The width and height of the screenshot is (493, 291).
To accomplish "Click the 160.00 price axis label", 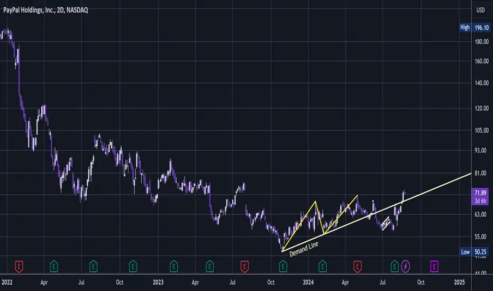I will pos(481,61).
